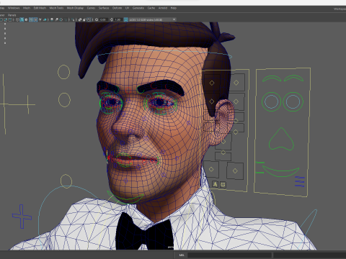Open the Edit Mesh menu
This screenshot has height=259, width=346.
point(40,8)
